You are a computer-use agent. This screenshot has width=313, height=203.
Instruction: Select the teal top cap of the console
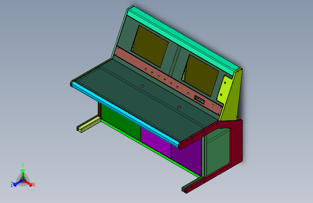tap(184, 40)
